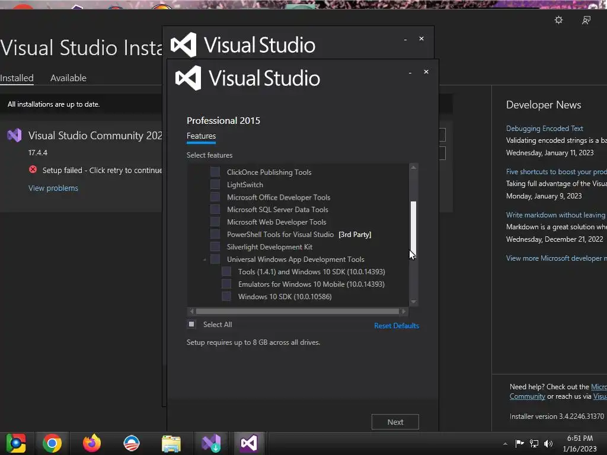
Task: Click the horizontal scrollbar thumb under features
Action: (298, 311)
